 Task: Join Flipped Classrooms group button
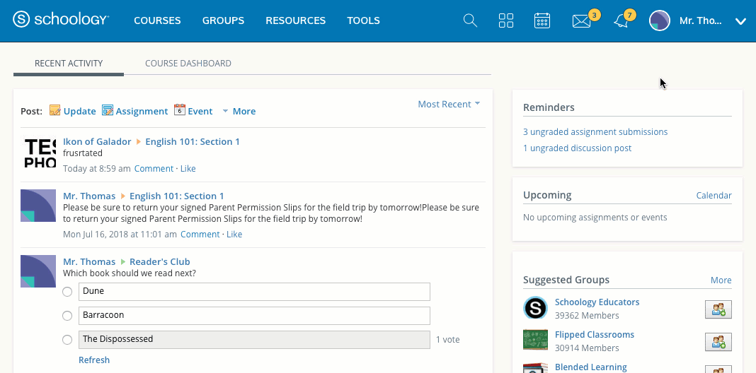click(x=718, y=342)
